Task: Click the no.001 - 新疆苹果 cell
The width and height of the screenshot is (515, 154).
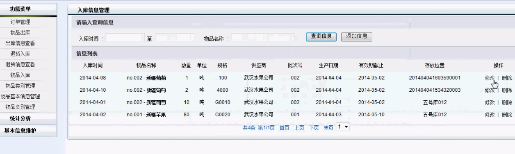Action: [x=146, y=115]
